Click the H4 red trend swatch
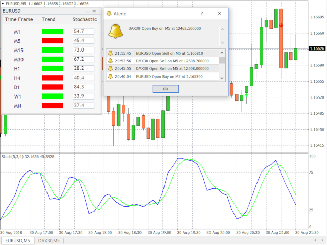 click(53, 78)
